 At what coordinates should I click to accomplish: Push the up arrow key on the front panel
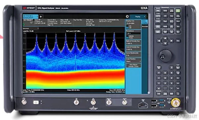coord(165,38)
